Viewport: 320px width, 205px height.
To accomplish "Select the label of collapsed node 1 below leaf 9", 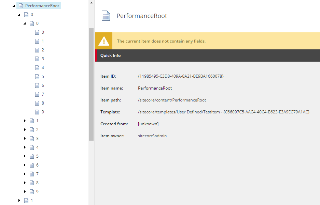I will click(37, 121).
